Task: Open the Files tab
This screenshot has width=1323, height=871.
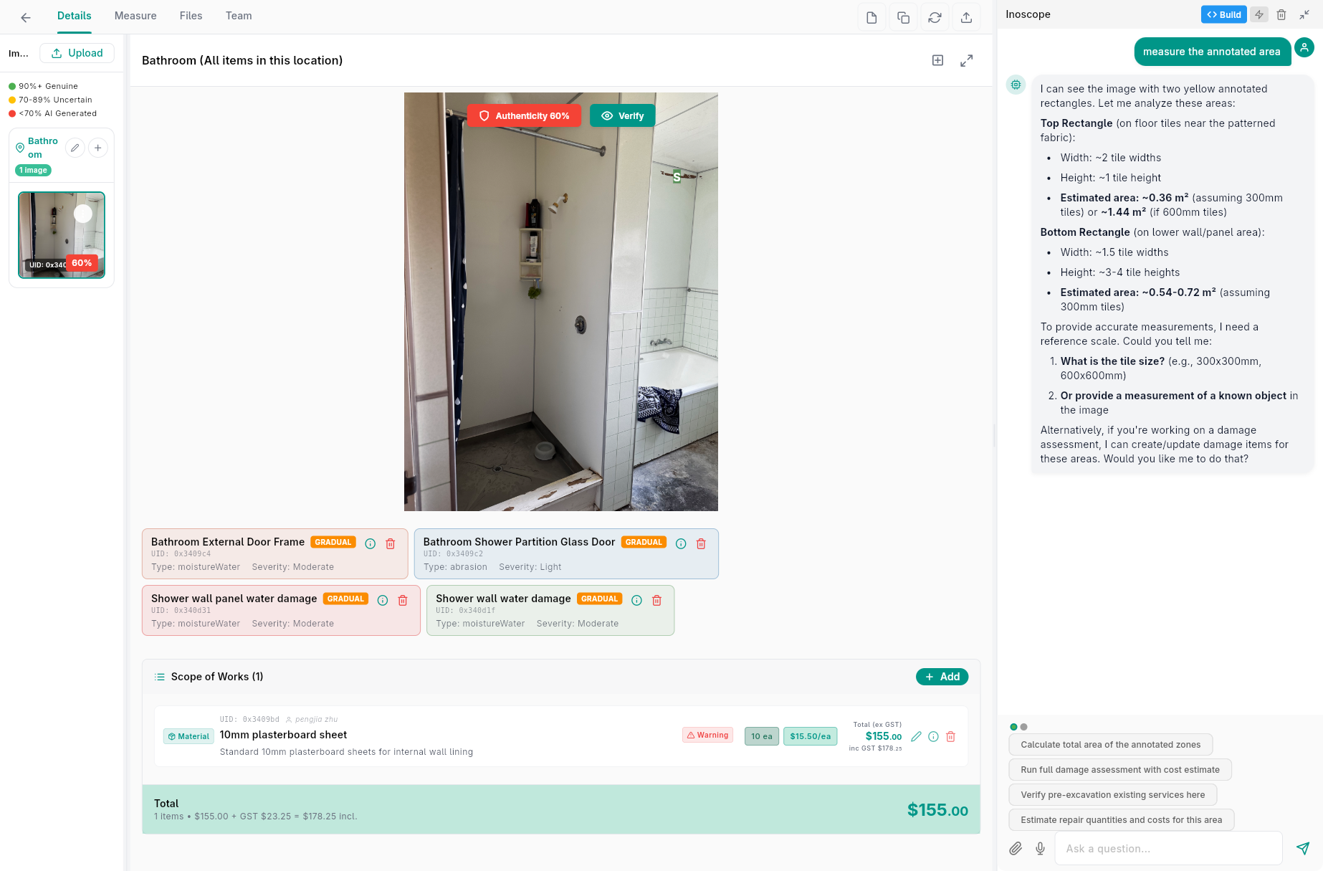Action: pyautogui.click(x=191, y=16)
